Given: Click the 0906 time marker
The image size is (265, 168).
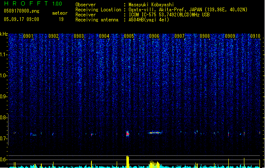Looking at the screenshot, I should [x=154, y=36].
